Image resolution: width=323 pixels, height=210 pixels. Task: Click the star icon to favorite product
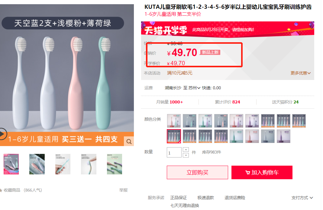pyautogui.click(x=1, y=190)
